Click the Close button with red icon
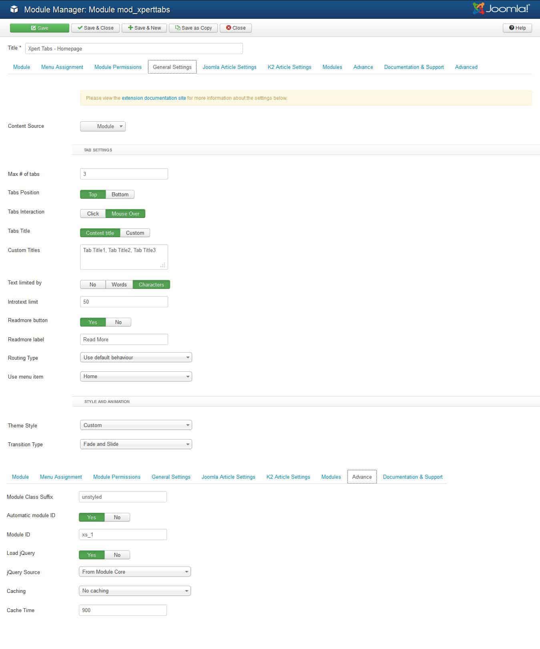Screen dimensions: 540x649 tap(236, 28)
